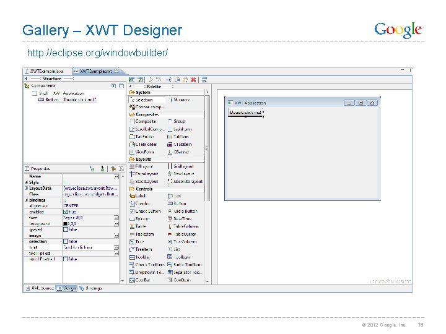Select Composite in the palette
Screen dimensions: 446x334
pos(143,121)
